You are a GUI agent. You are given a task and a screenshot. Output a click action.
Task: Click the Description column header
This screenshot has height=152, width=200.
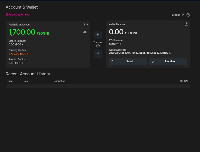tap(59, 81)
